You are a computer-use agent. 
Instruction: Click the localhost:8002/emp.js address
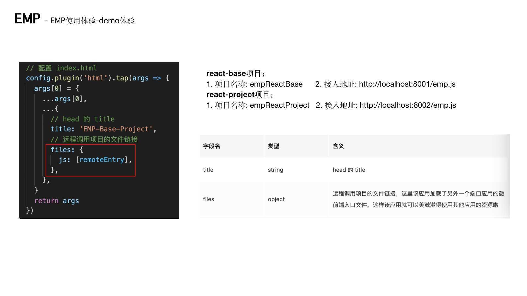click(408, 105)
